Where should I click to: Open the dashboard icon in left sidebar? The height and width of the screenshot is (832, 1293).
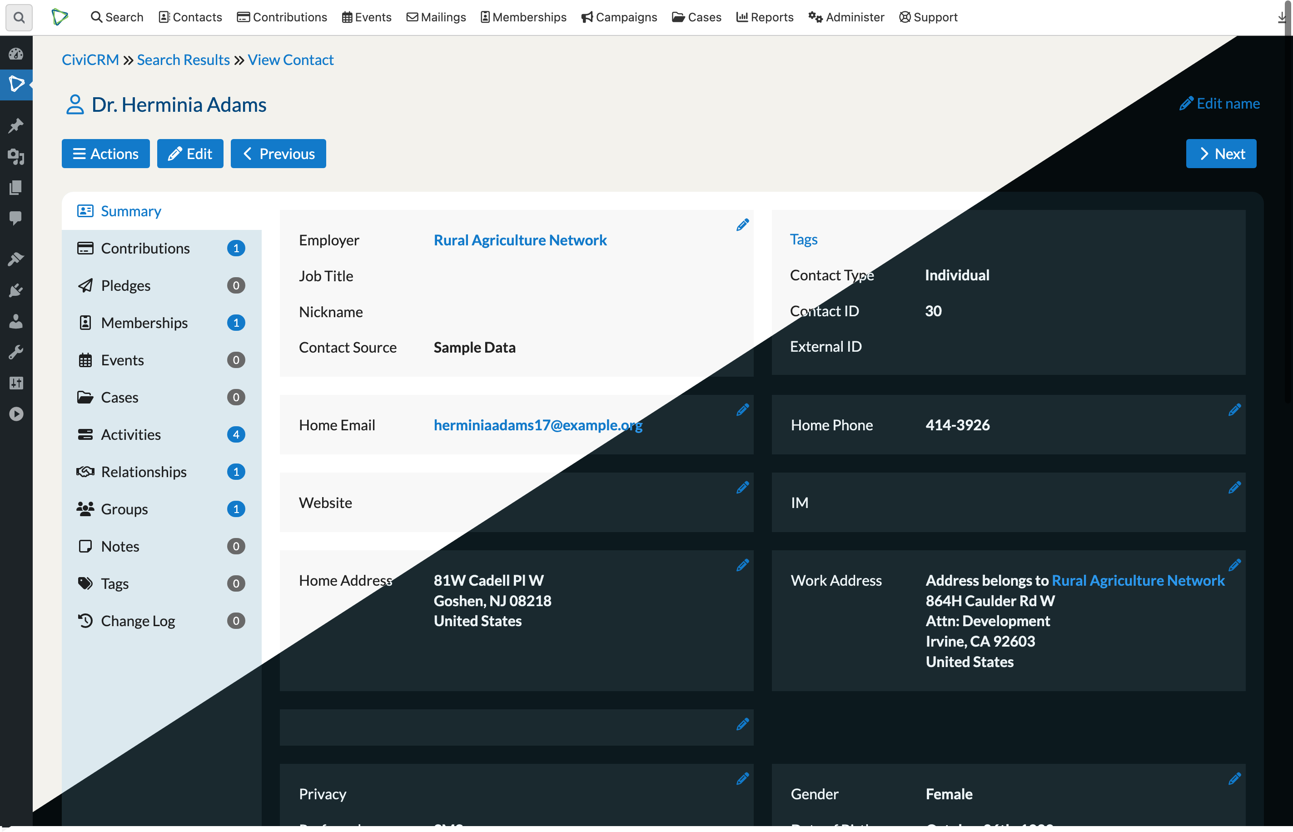[x=16, y=54]
